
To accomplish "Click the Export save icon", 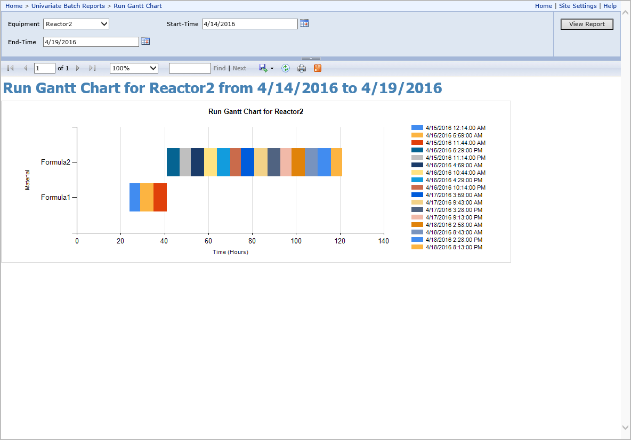I will point(263,68).
